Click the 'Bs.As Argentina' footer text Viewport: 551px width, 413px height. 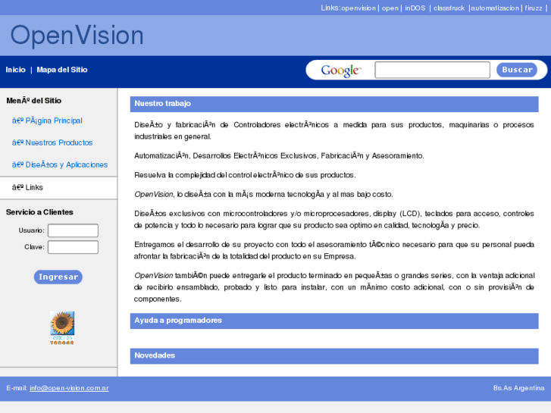click(x=518, y=388)
